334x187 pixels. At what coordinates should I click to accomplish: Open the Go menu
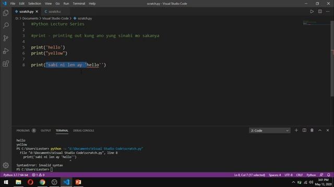[57, 4]
